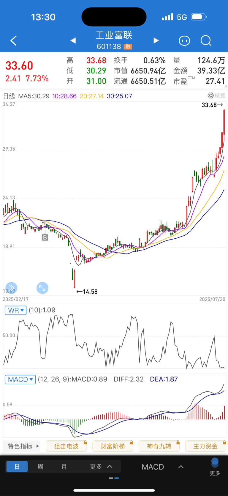Screen dimensions: 228x496
Task: Tap market cap 6650.94亿
Action: 148,71
